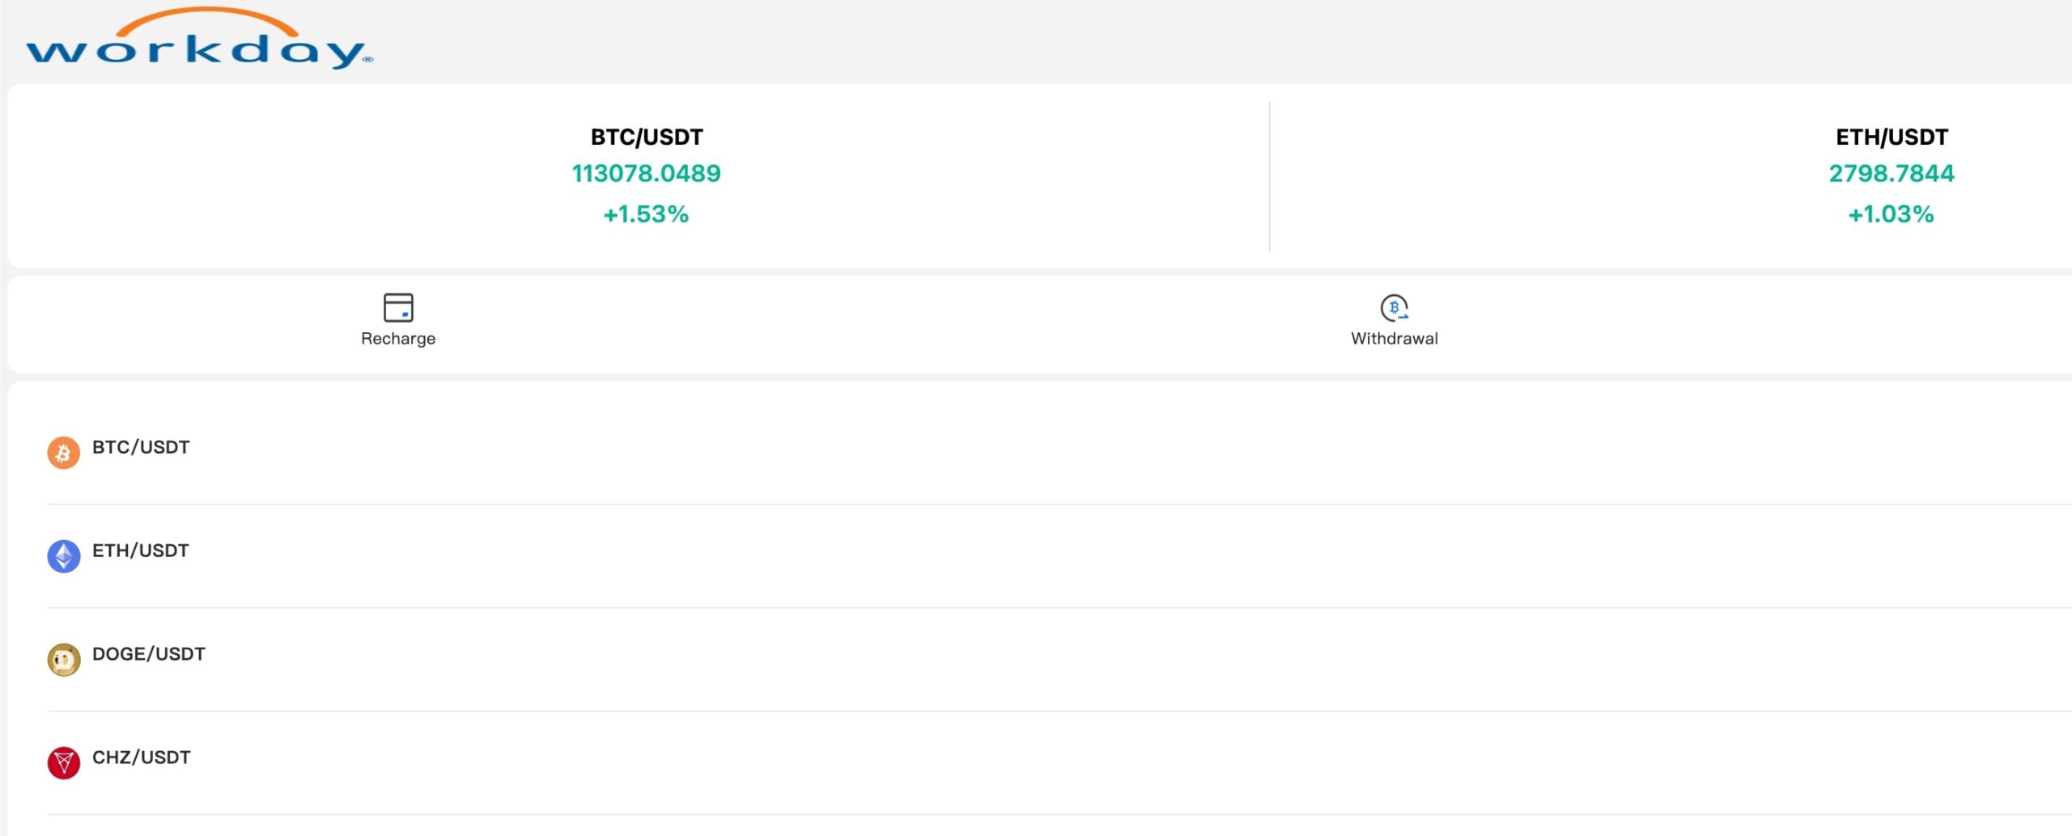Click the Workday logo

199,40
